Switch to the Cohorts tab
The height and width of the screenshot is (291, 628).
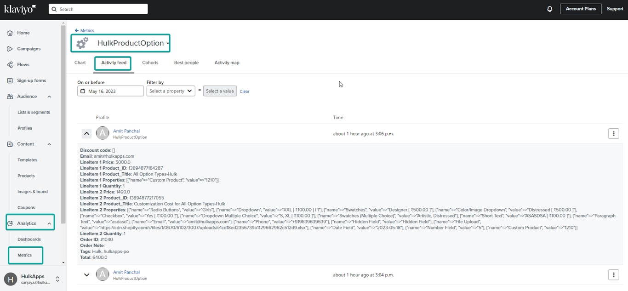coord(150,63)
